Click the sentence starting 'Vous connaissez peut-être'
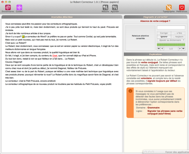This screenshot has width=189, height=154. [41, 24]
